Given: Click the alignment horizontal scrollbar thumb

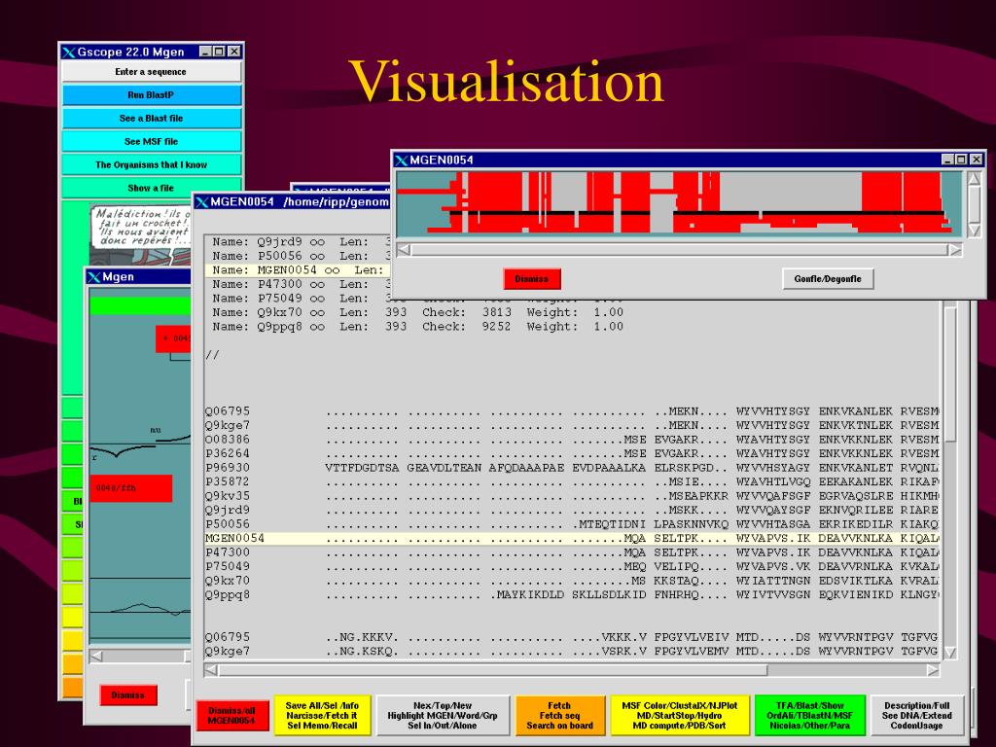Looking at the screenshot, I should pos(493,669).
